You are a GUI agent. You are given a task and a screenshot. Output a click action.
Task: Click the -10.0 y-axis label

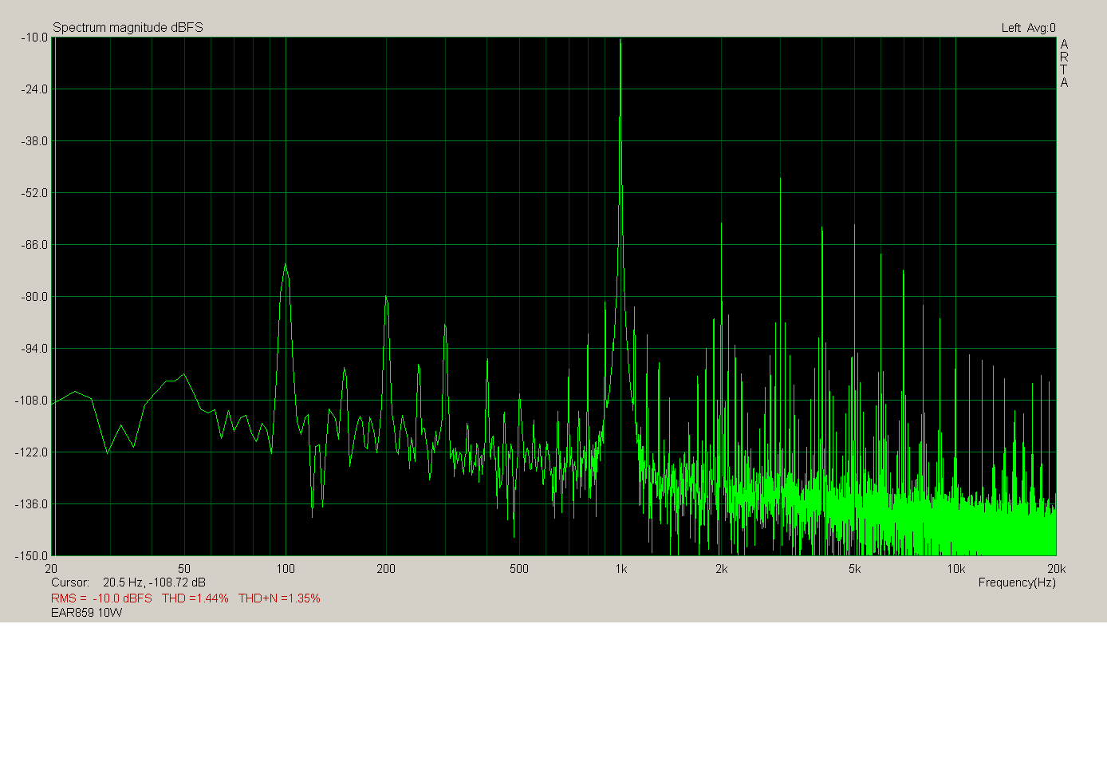(34, 38)
